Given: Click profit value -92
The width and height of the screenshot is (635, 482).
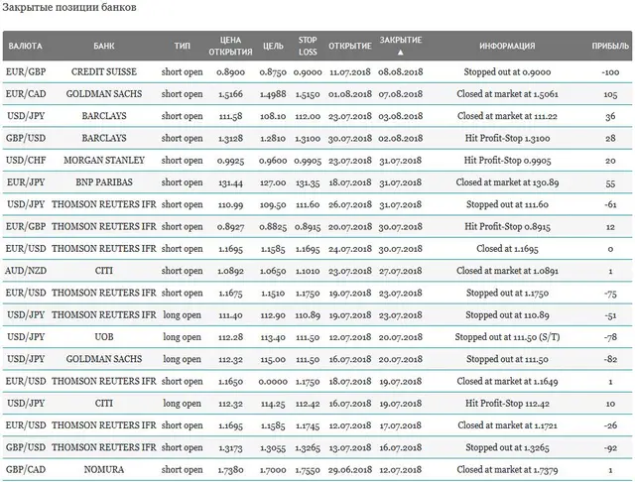Looking at the screenshot, I should point(611,448).
